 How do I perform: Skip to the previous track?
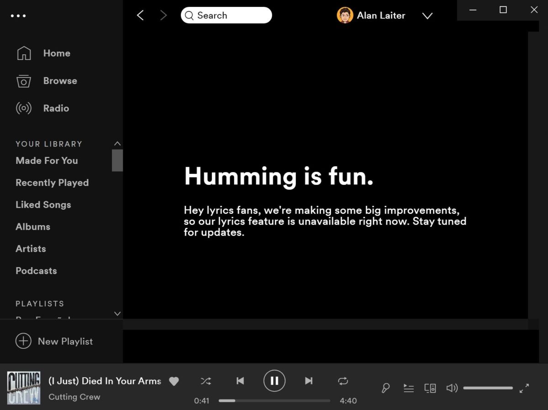click(x=240, y=381)
